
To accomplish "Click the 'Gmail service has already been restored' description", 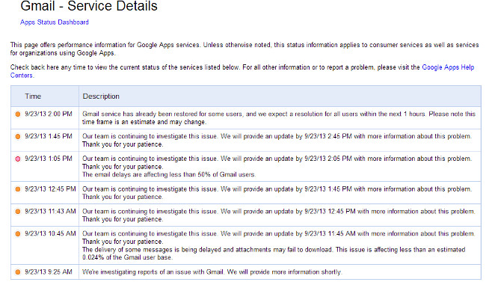I will [x=279, y=118].
